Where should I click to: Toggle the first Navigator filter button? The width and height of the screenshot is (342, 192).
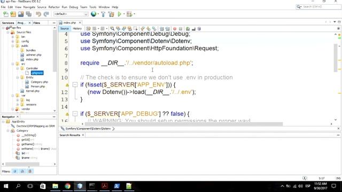15,171
